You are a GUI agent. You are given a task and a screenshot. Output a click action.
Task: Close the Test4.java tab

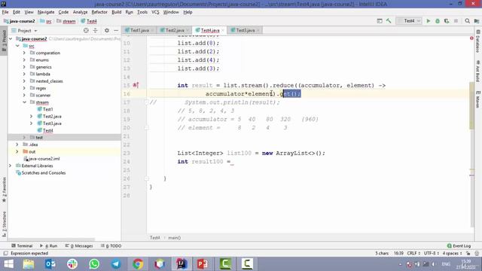(223, 30)
